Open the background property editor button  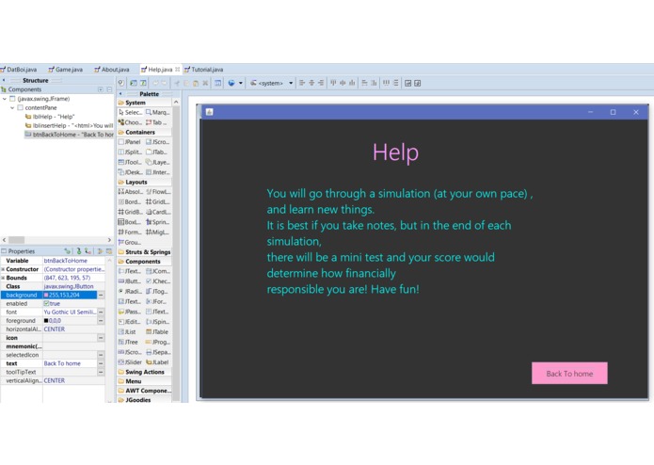tap(101, 296)
